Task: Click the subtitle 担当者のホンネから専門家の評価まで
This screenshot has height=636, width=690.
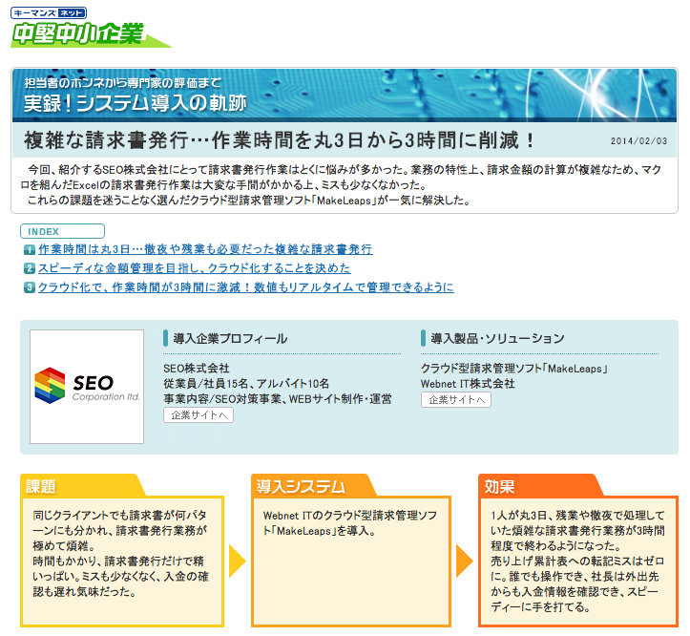Action: click(123, 83)
